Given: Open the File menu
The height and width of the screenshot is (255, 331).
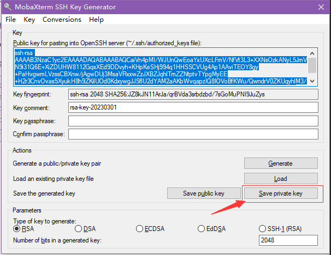Looking at the screenshot, I should pyautogui.click(x=10, y=20).
